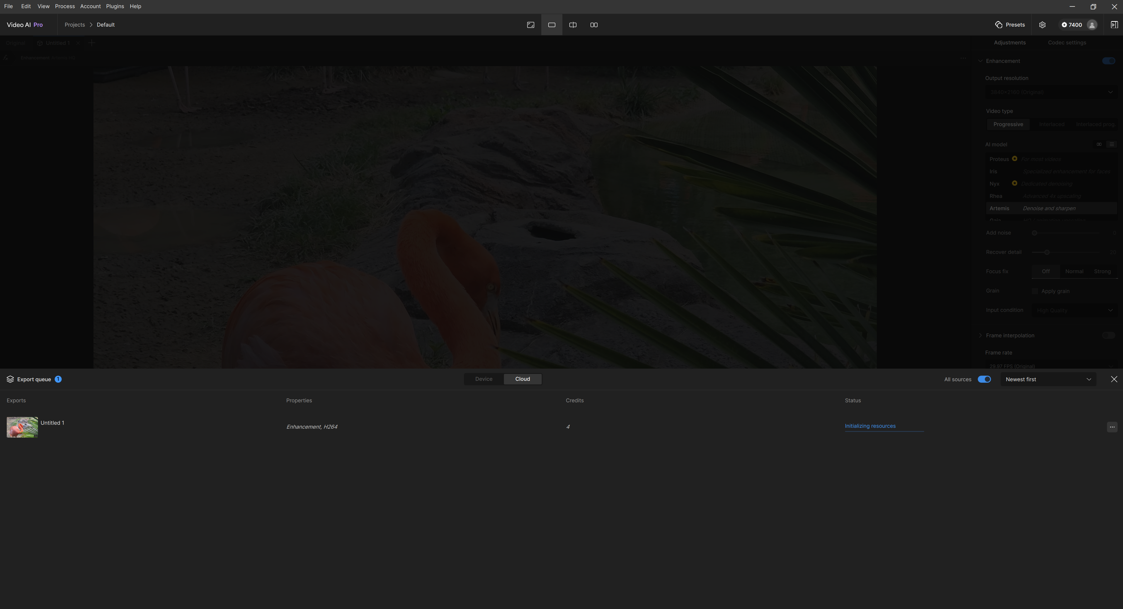The height and width of the screenshot is (609, 1123).
Task: Open the Process menu
Action: (x=64, y=6)
